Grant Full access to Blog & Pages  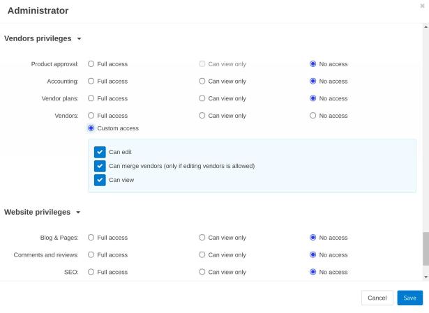(91, 238)
